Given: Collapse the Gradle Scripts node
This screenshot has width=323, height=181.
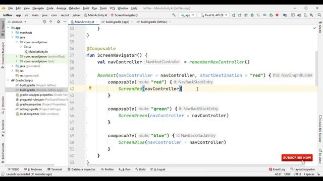Looking at the screenshot, I should 8,80.
